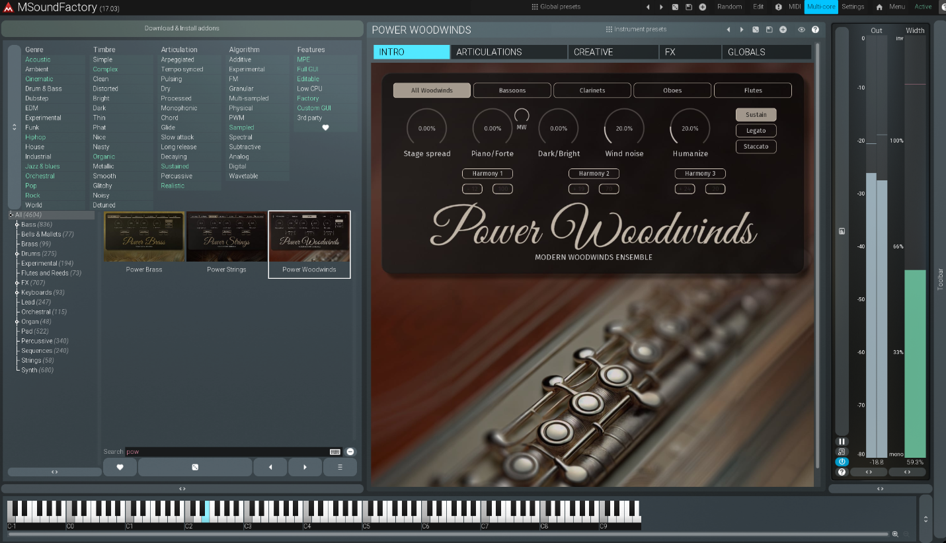Image resolution: width=946 pixels, height=543 pixels.
Task: Collapse the meters panel with bottom arrows
Action: point(881,489)
